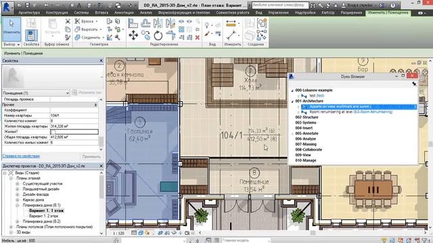Viewport: 433px width, 243px height.
Task: Expand the Планировка дома (В.2) node
Action: click(x=18, y=221)
